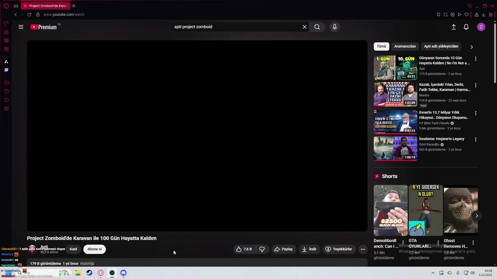The image size is (497, 279).
Task: Run search with magnifier button
Action: pyautogui.click(x=317, y=27)
